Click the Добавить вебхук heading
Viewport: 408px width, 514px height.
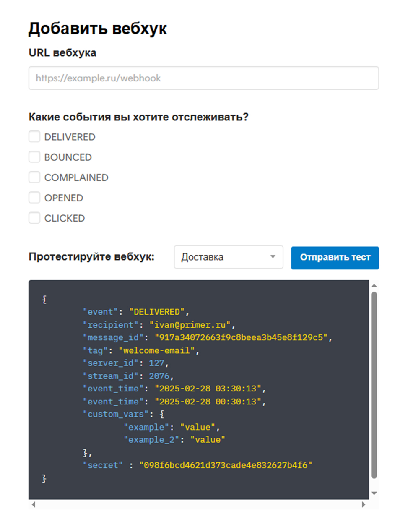[x=97, y=29]
